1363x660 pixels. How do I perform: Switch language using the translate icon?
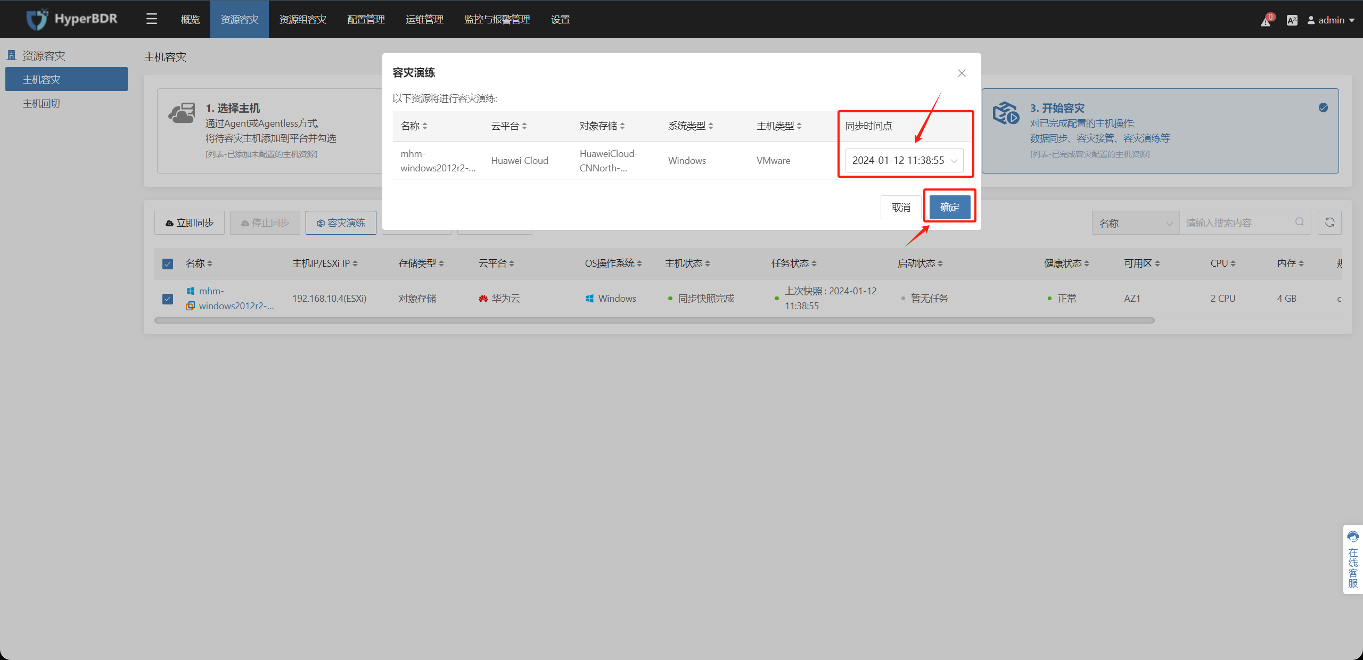tap(1292, 20)
